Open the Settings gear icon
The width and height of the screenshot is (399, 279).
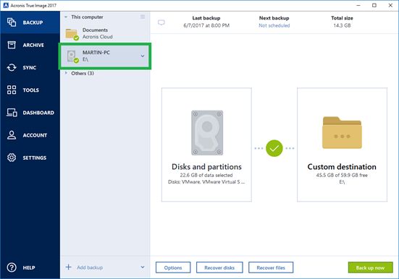tap(12, 158)
